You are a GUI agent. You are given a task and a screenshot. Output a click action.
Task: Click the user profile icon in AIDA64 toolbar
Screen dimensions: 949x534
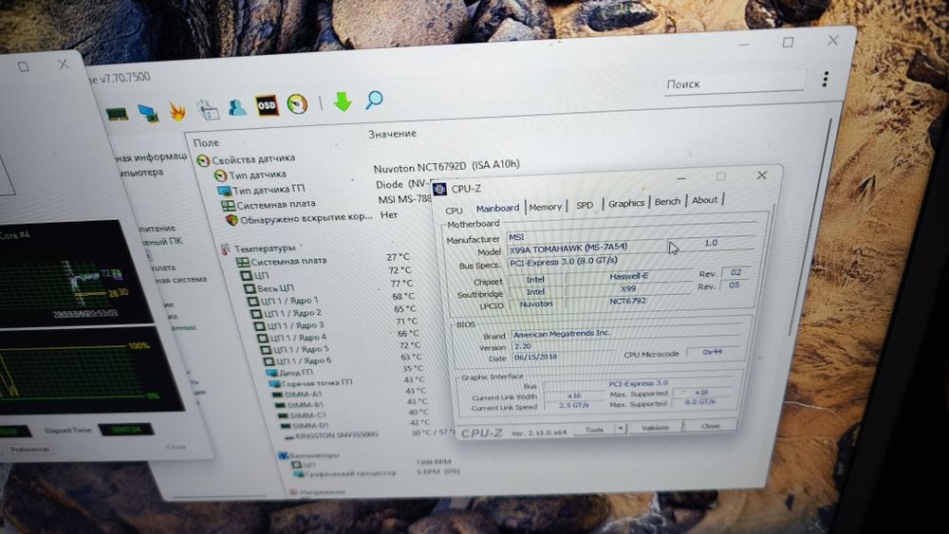(x=237, y=107)
